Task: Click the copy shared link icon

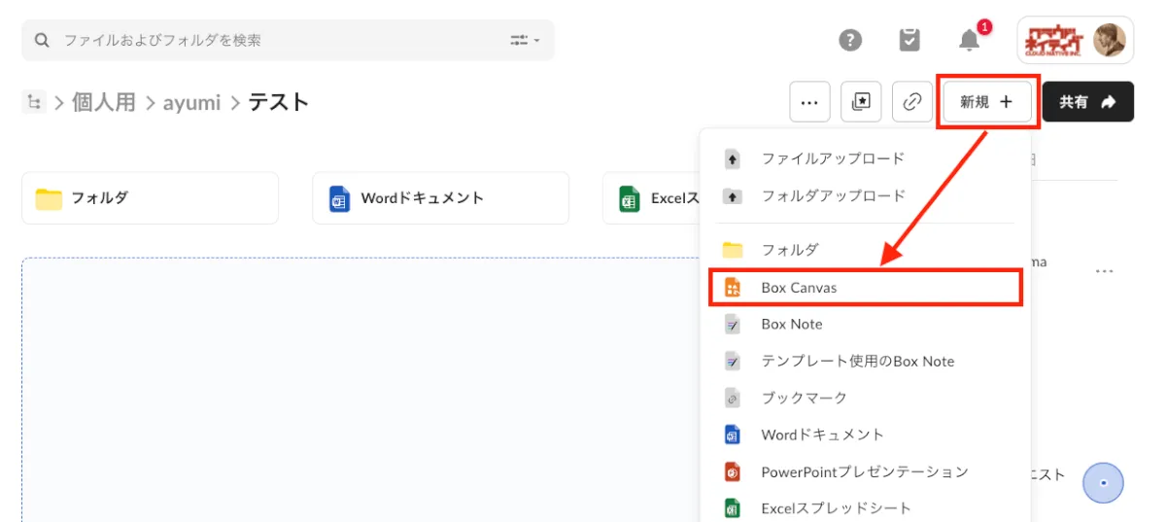Action: (912, 102)
